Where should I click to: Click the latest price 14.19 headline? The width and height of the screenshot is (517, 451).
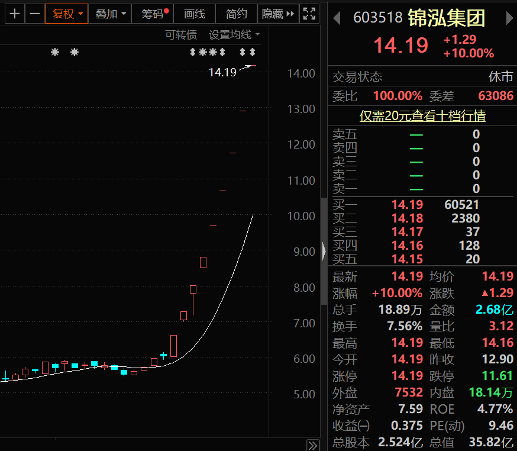[400, 45]
